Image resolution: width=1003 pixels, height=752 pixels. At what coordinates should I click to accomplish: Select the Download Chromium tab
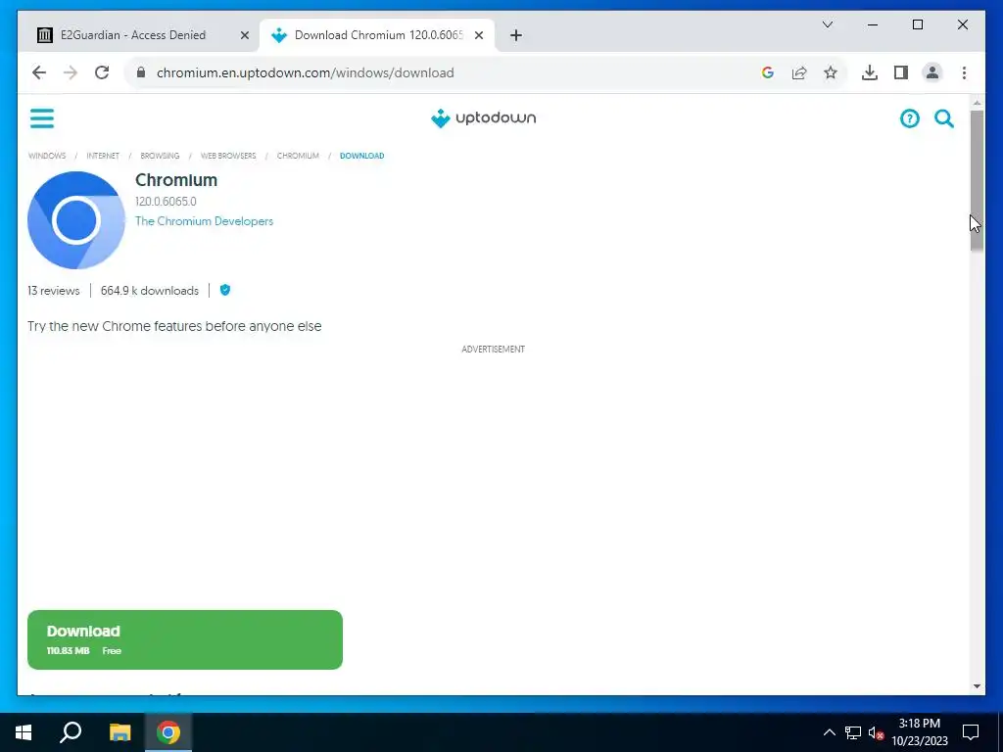point(377,35)
